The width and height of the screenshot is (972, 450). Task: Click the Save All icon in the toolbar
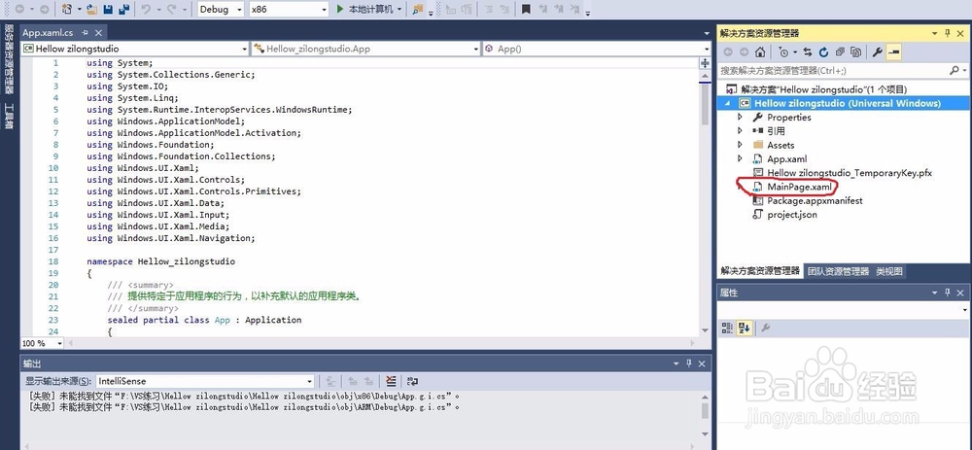coord(124,10)
